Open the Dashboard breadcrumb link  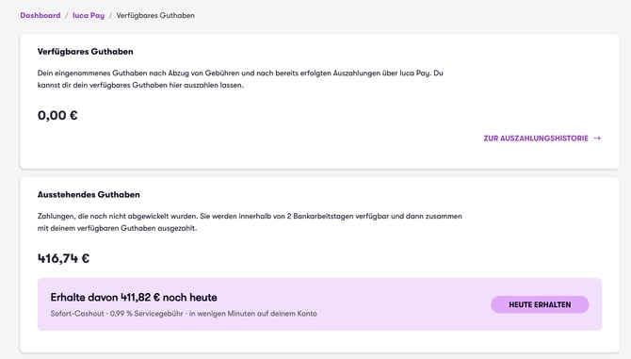click(40, 15)
